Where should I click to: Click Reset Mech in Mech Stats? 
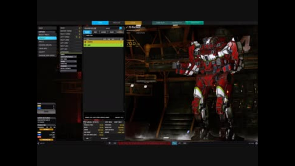(x=118, y=122)
